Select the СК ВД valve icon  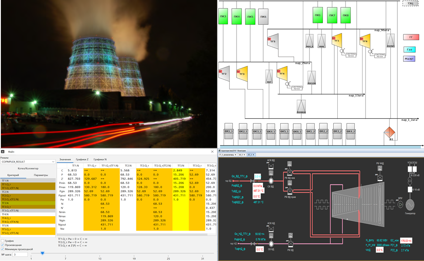271,180
